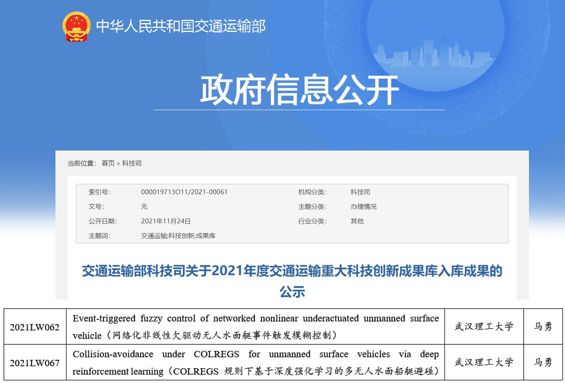Viewport: 565px width, 383px height.
Task: Click the 行业分类 value 其他
Action: tap(357, 221)
